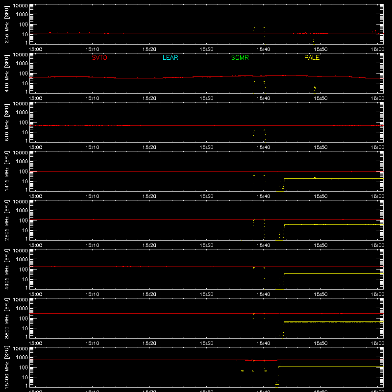Click 15:40 tick label below 8800 MHz plot

(264, 343)
